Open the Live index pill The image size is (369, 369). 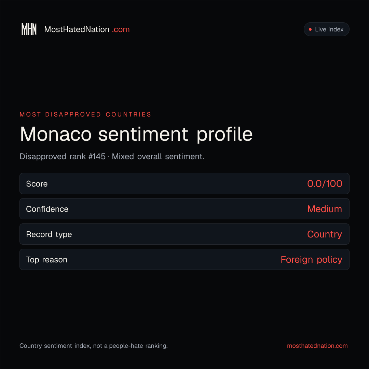(326, 29)
